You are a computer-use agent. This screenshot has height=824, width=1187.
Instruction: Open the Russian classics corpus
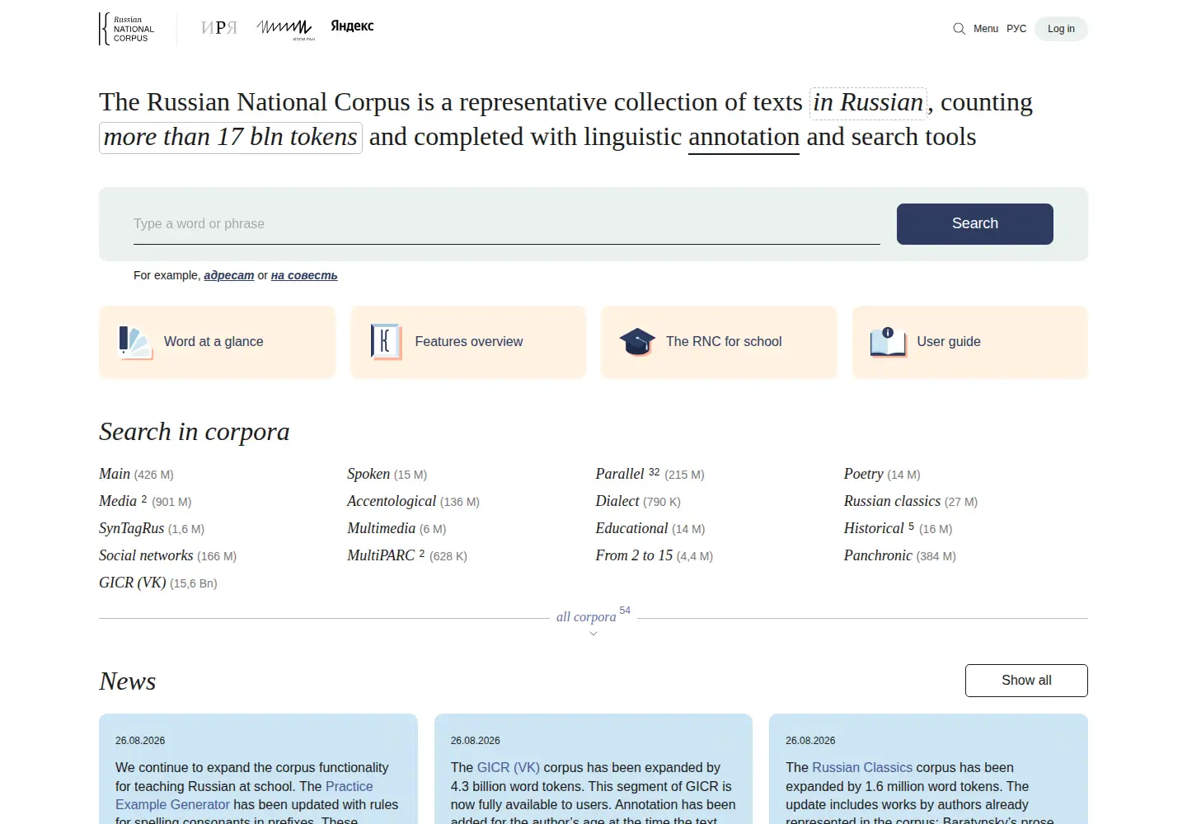[x=892, y=501]
